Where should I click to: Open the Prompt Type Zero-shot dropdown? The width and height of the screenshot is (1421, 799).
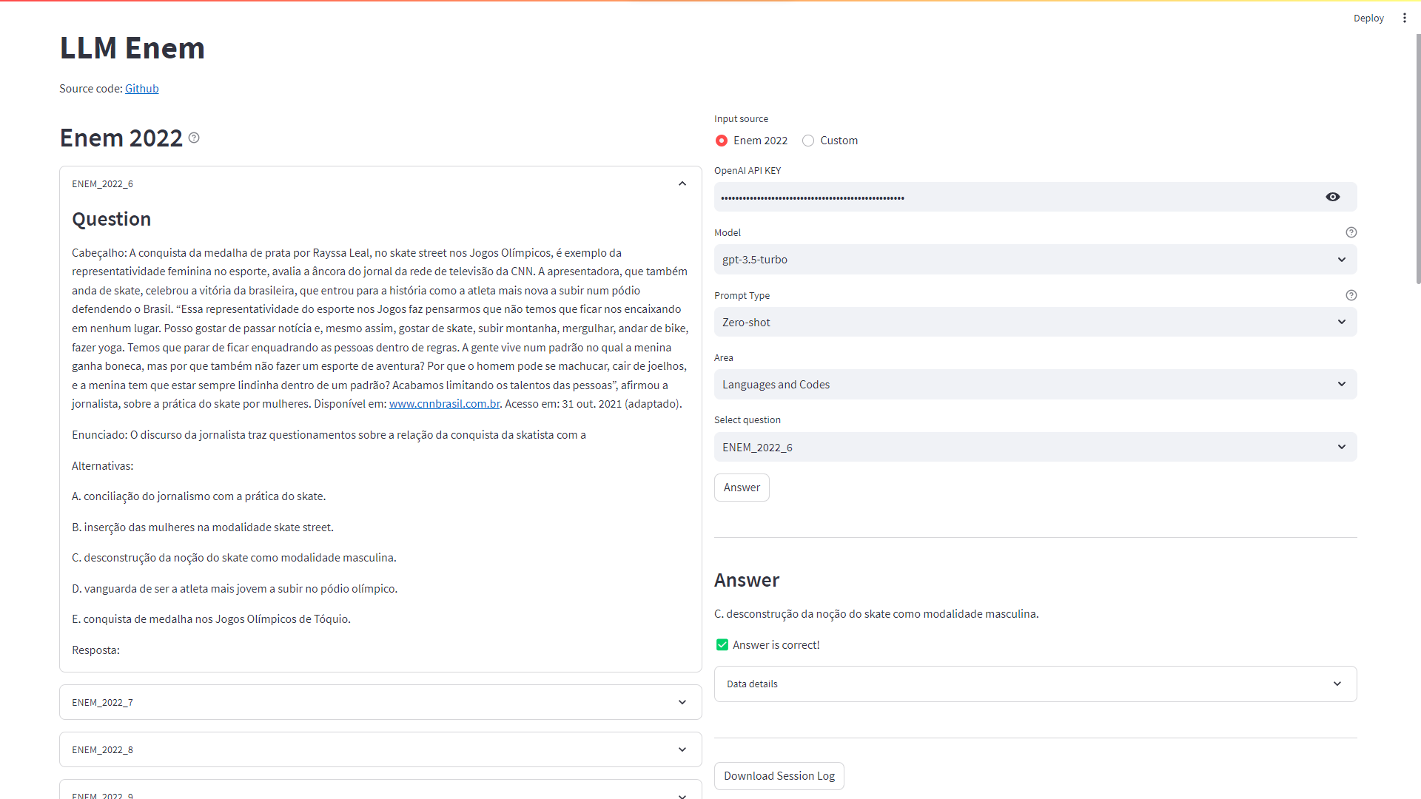point(1035,323)
